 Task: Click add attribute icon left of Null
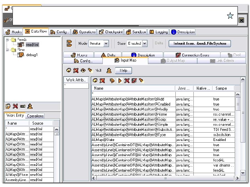(69, 70)
